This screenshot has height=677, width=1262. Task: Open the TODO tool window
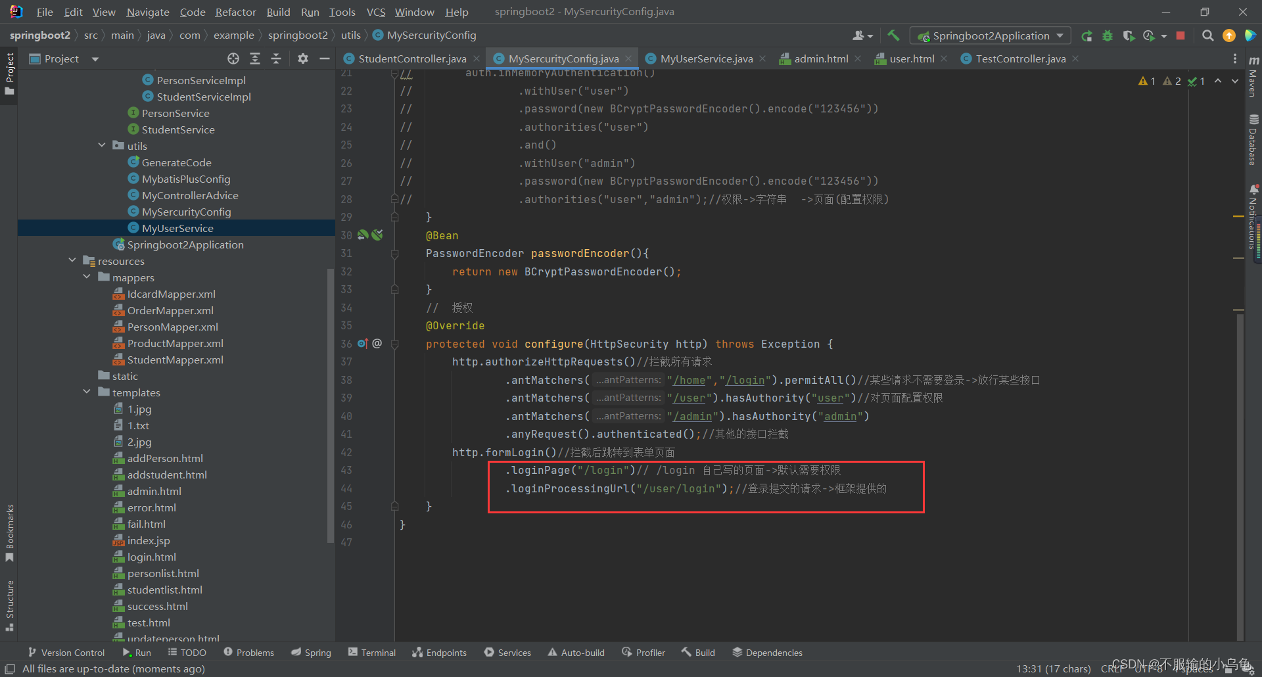pyautogui.click(x=187, y=653)
